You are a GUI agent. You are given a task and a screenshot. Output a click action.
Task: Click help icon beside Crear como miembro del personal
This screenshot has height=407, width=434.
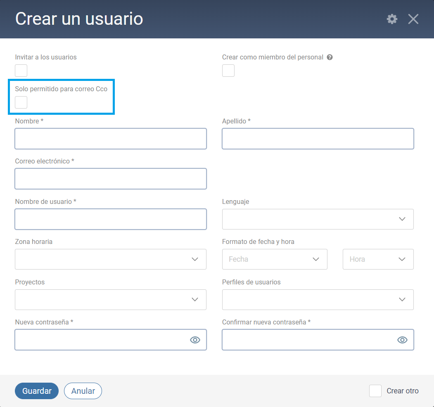[330, 57]
